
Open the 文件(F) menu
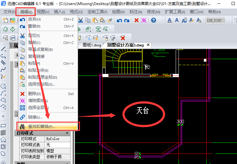point(9,12)
